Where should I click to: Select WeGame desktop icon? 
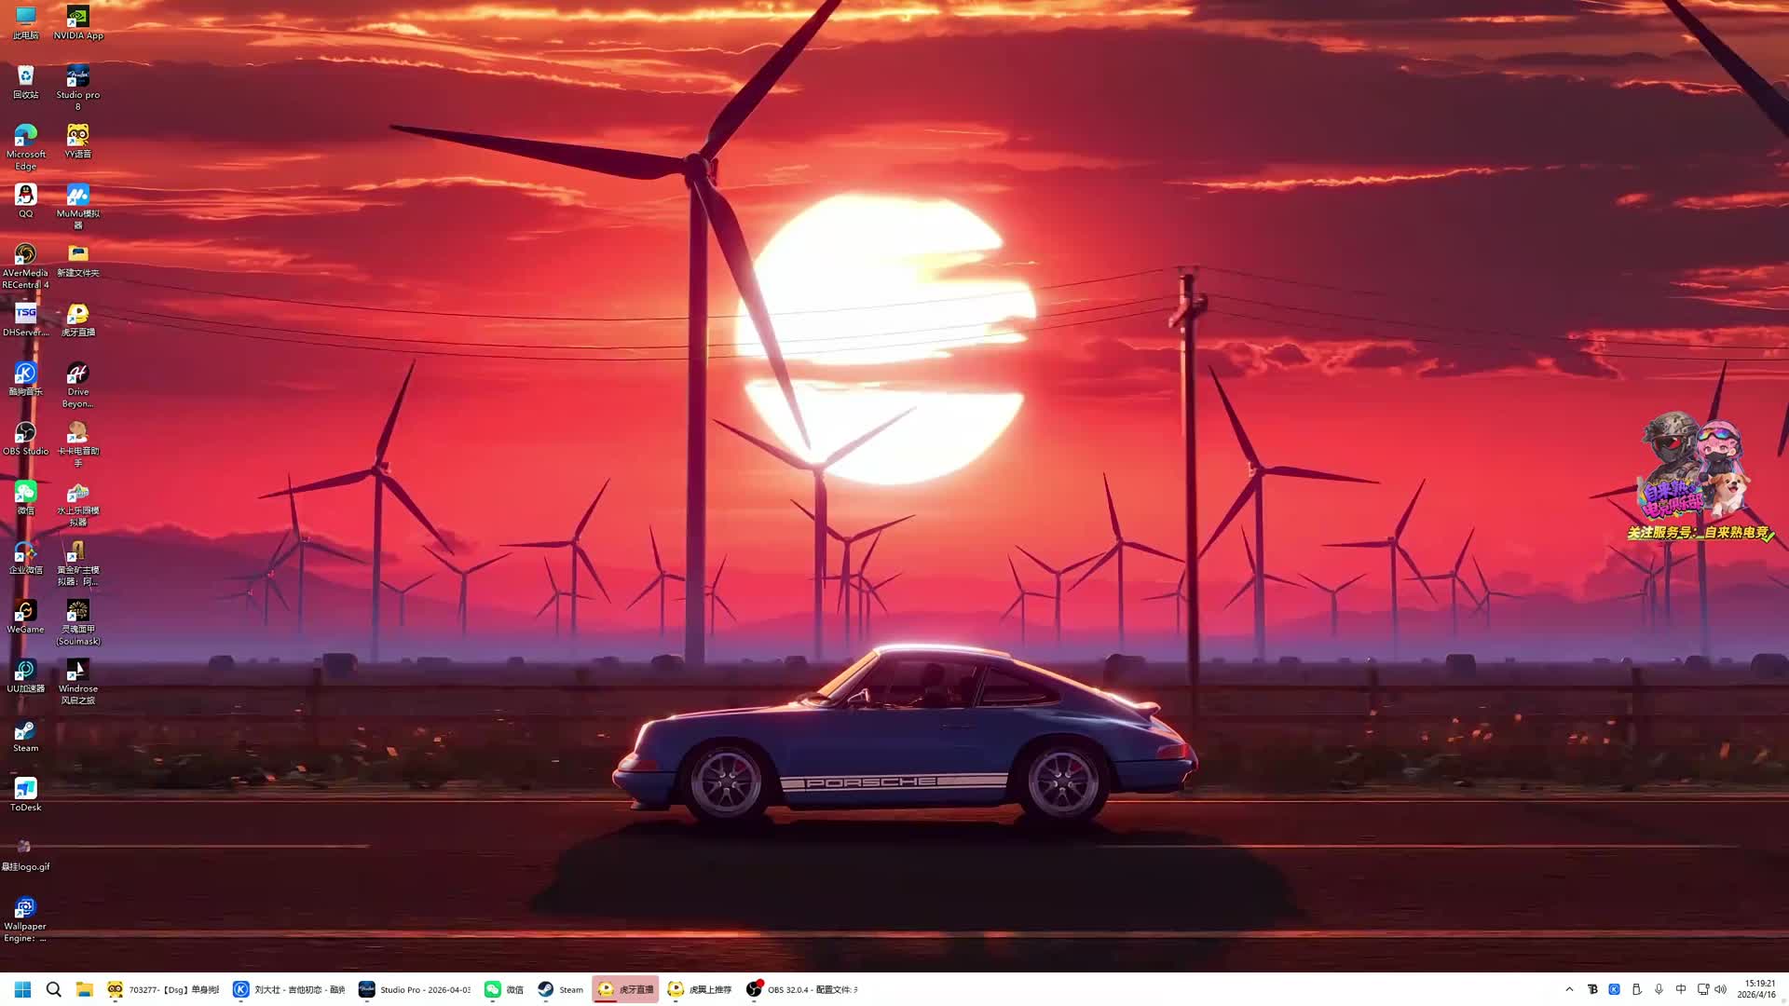pyautogui.click(x=26, y=612)
